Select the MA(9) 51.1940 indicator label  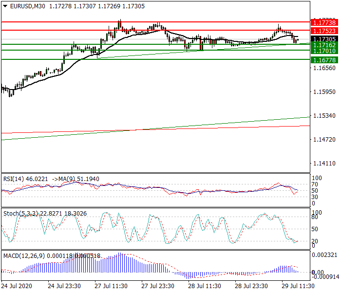coord(79,179)
